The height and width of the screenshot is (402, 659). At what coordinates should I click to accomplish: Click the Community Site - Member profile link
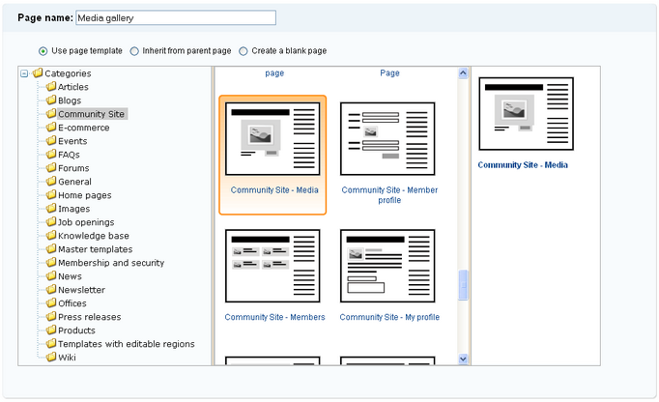click(389, 195)
